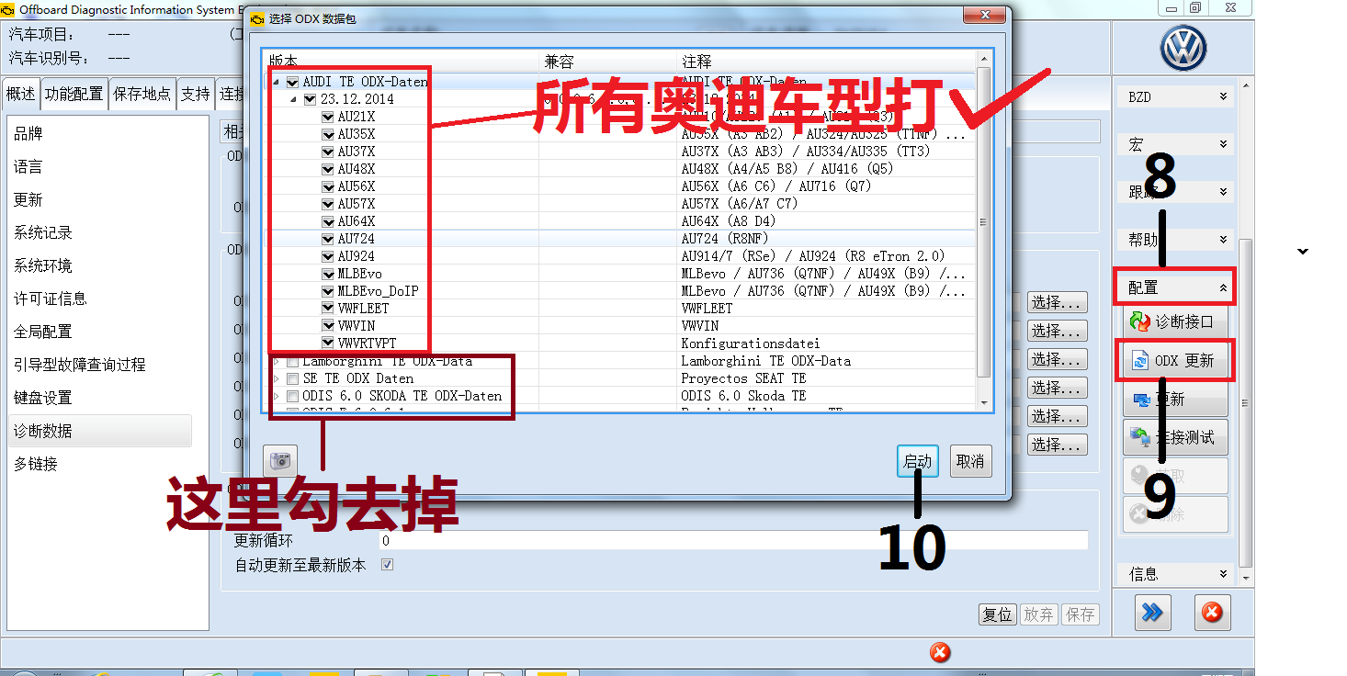
Task: Switch to the 支持 tab
Action: pos(195,94)
